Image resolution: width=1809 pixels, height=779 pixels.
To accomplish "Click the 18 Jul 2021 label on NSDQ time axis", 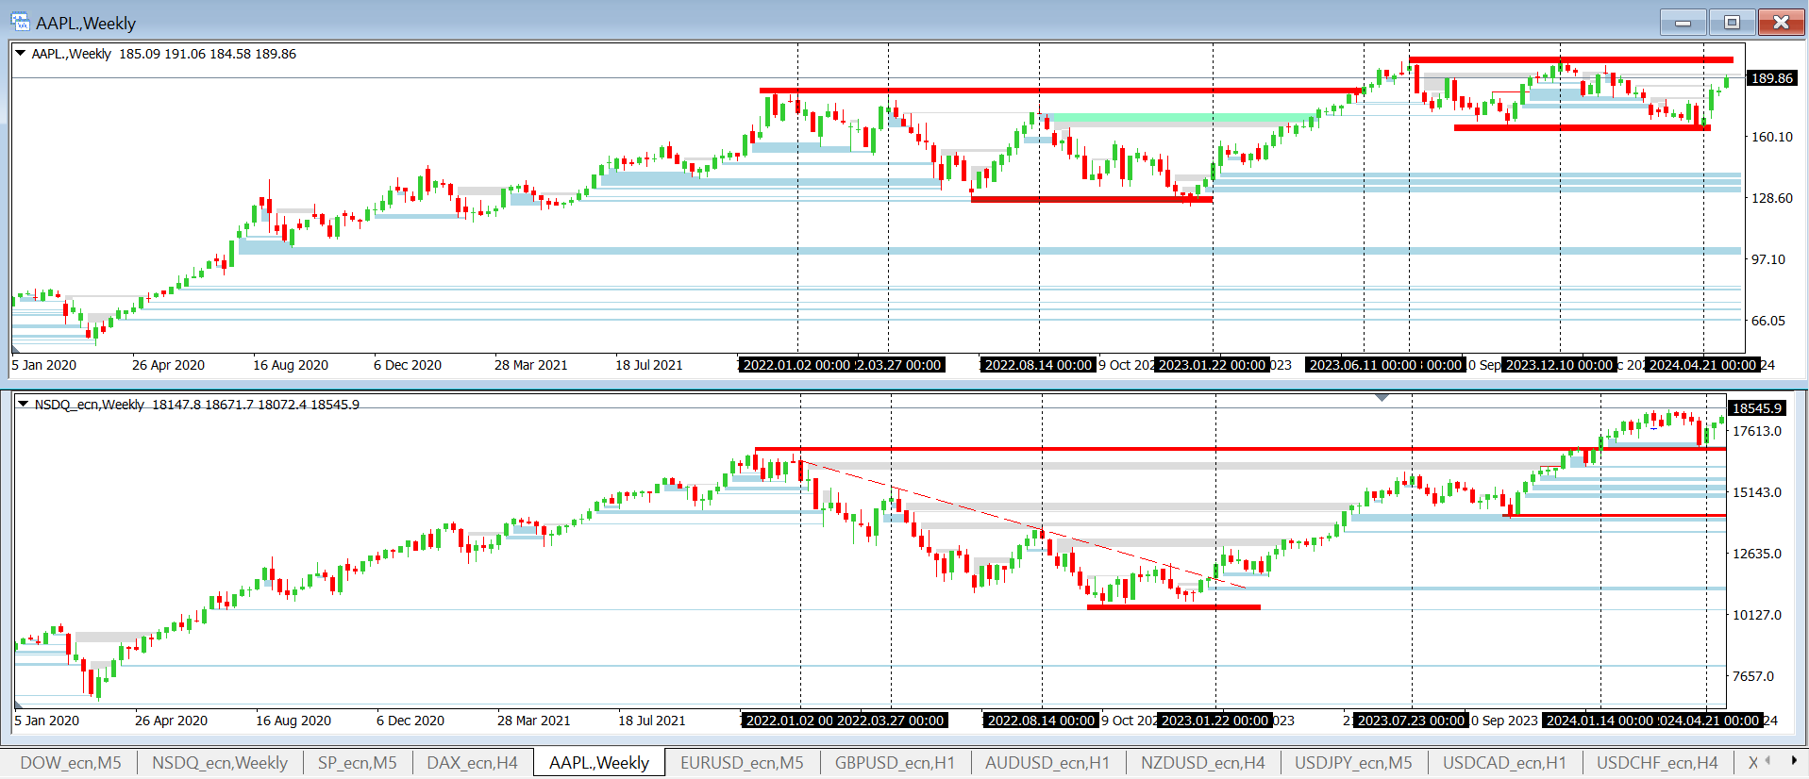I will [x=652, y=721].
